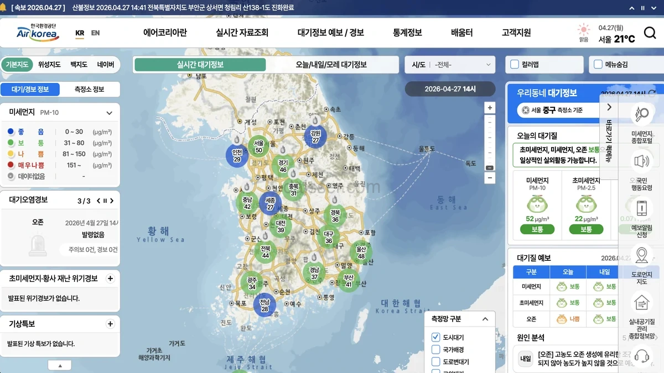Show previous news ticker item with up arrow
Viewport: 664px width, 373px height.
[x=632, y=8]
